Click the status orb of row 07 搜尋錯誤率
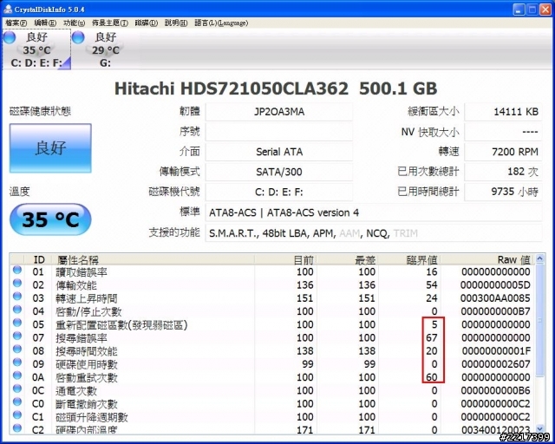The image size is (555, 444). pyautogui.click(x=17, y=336)
